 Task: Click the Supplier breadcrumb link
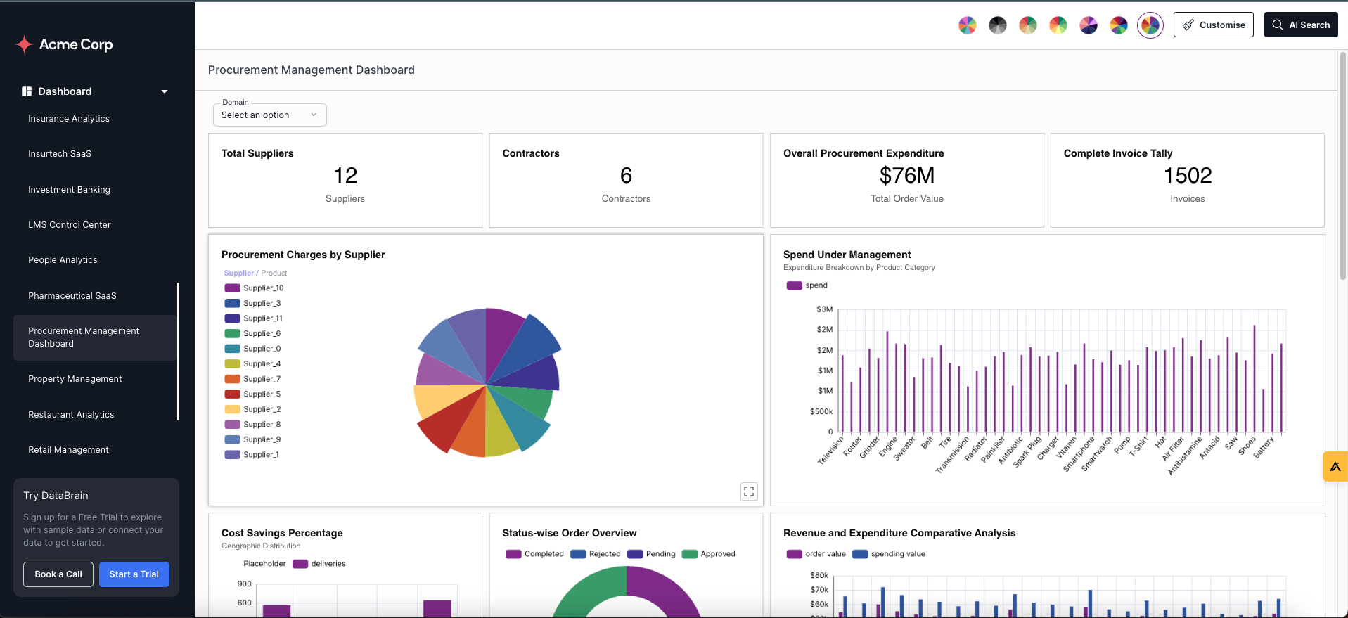(x=239, y=273)
